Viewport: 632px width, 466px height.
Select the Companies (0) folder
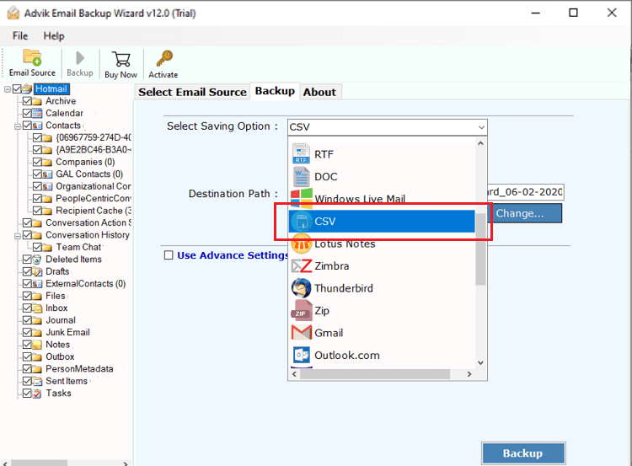click(x=85, y=162)
